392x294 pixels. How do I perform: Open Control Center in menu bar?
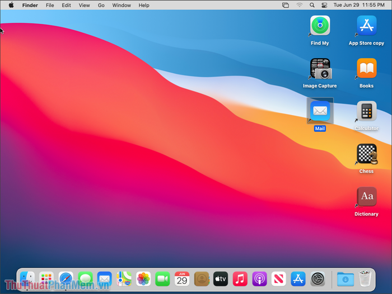tap(324, 5)
